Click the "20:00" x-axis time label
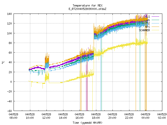The image size is (167, 125). point(112,118)
